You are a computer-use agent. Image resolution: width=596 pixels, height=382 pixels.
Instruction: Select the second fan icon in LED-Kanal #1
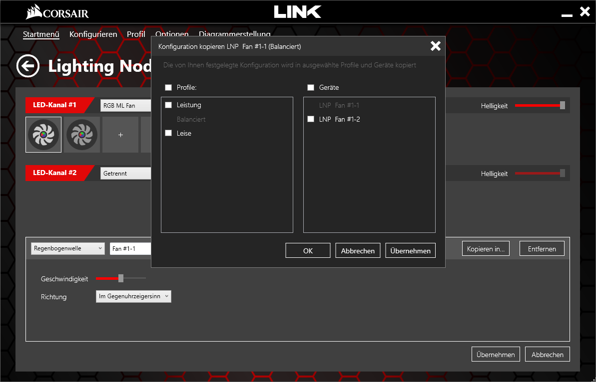click(x=82, y=135)
